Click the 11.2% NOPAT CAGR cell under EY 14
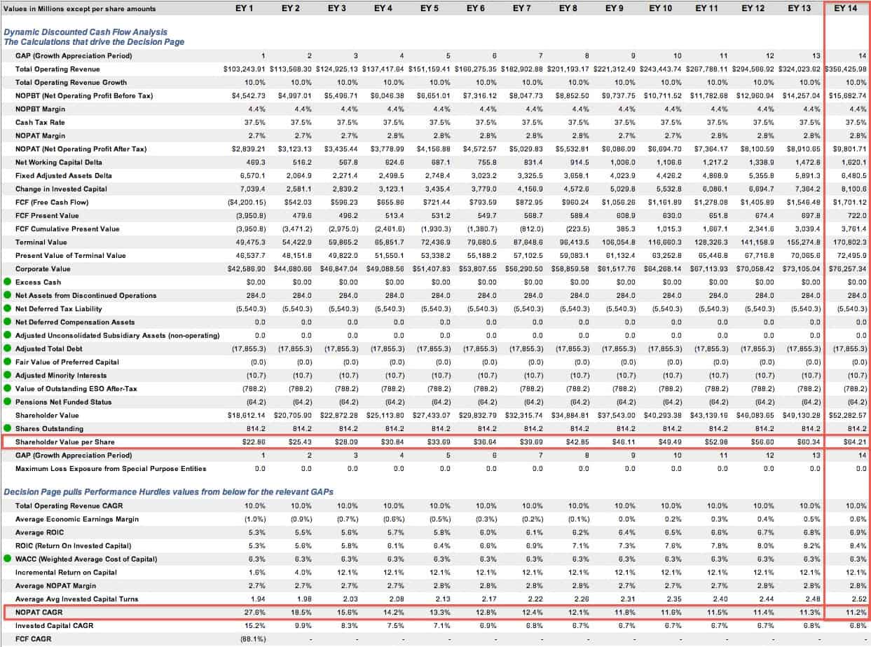The width and height of the screenshot is (871, 647). coord(857,612)
